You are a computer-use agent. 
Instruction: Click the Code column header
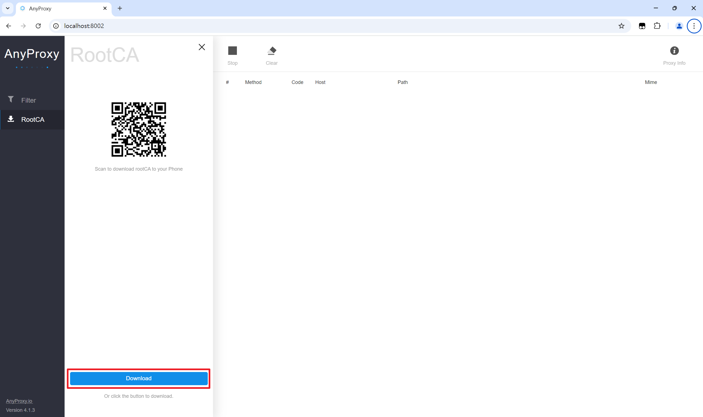(297, 82)
